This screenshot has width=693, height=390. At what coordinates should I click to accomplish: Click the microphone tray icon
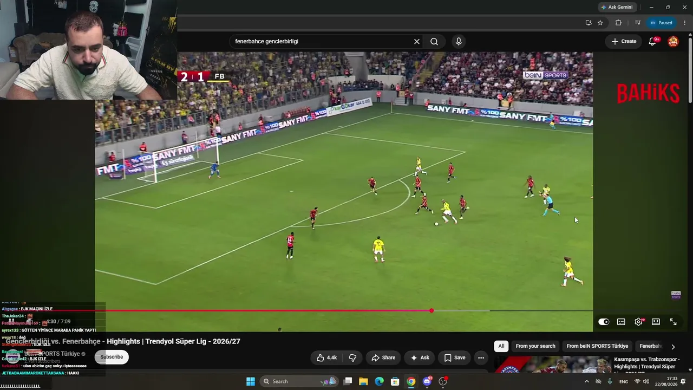click(x=610, y=381)
